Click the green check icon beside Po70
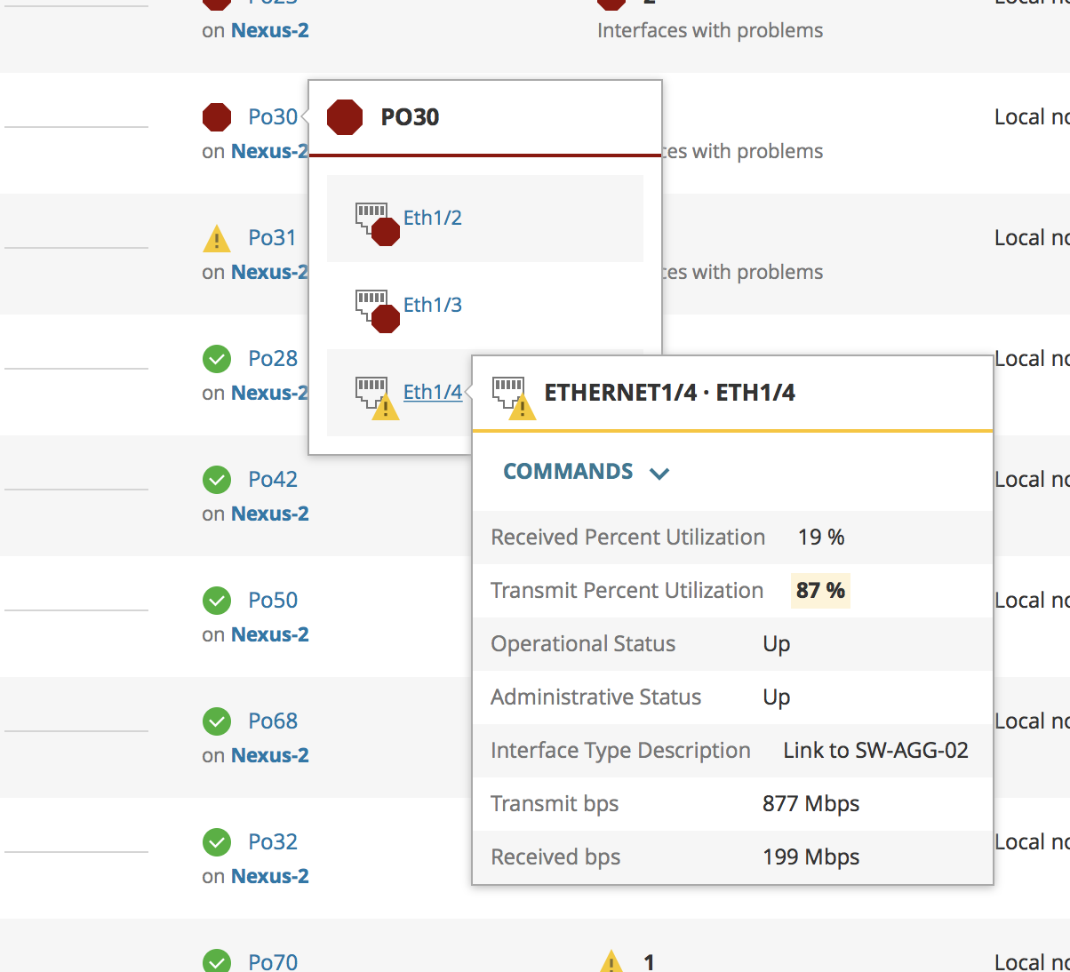This screenshot has height=972, width=1070. click(217, 961)
